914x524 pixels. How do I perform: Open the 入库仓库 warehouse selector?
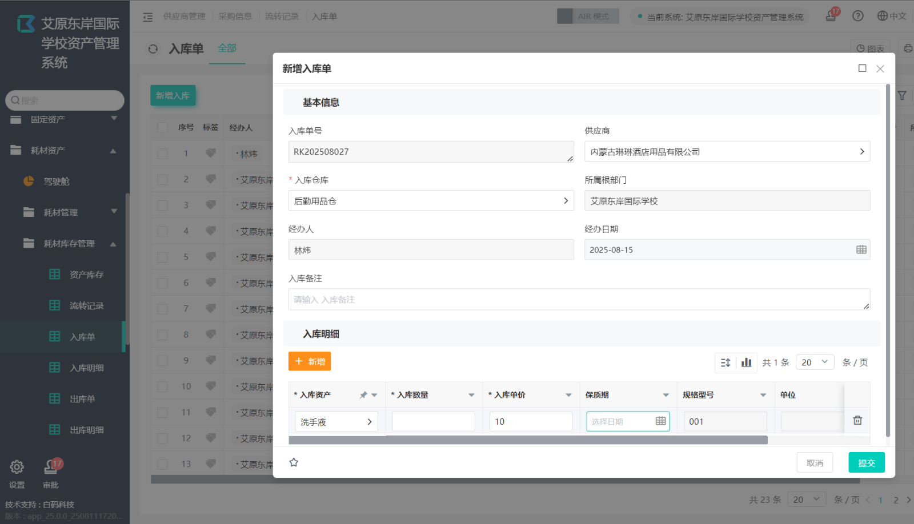(431, 201)
